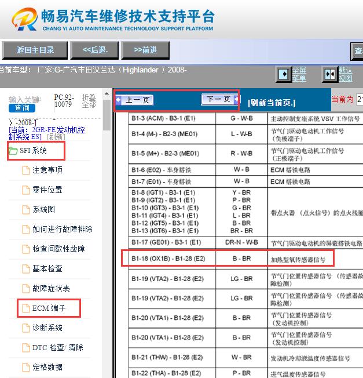This screenshot has height=378, width=363.
Task: Open 零件位置 in the tree
Action: click(47, 190)
